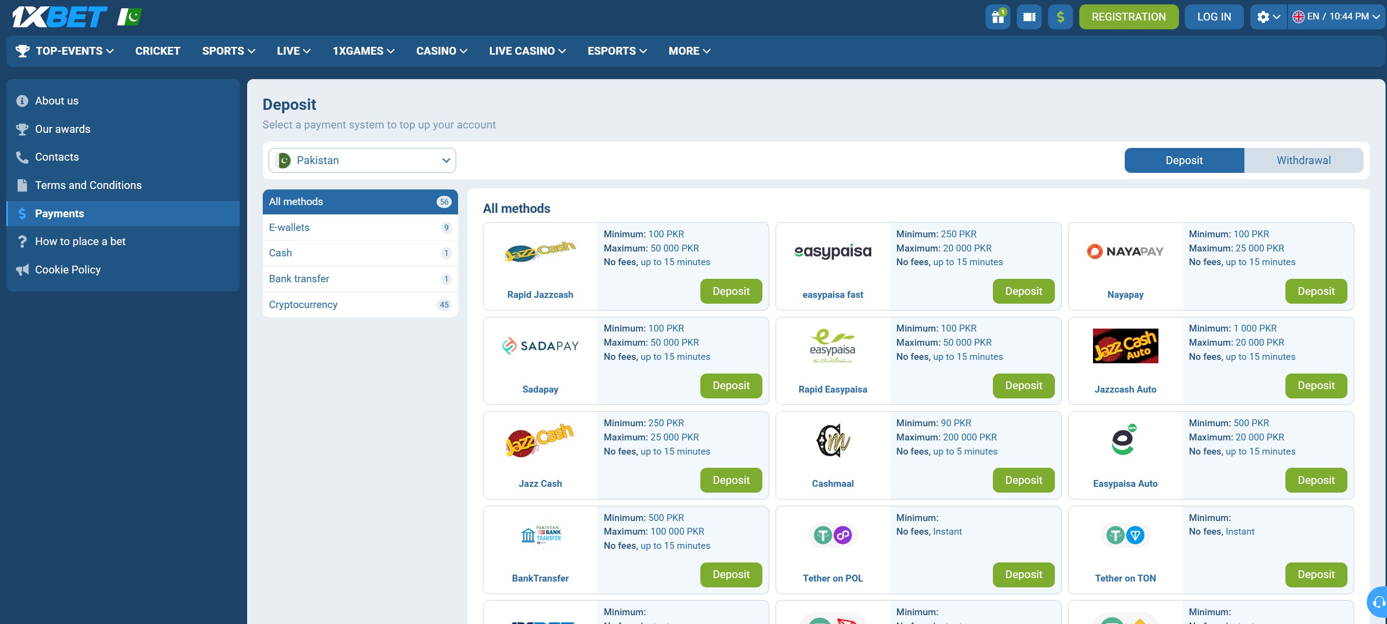Select the E-wallets category
Image resolution: width=1387 pixels, height=624 pixels.
[x=359, y=228]
